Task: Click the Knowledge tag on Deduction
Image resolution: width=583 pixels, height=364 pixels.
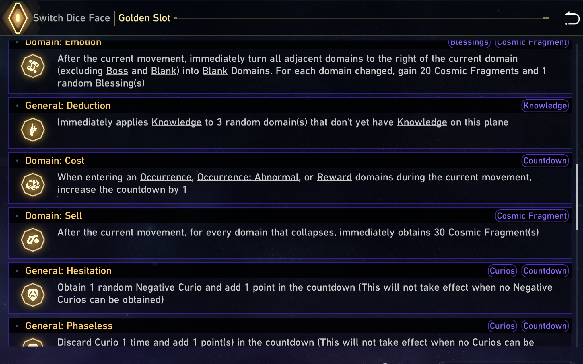Action: pos(545,106)
